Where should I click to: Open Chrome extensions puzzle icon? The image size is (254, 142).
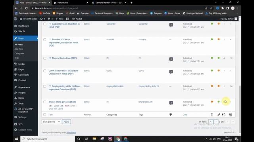click(x=223, y=8)
